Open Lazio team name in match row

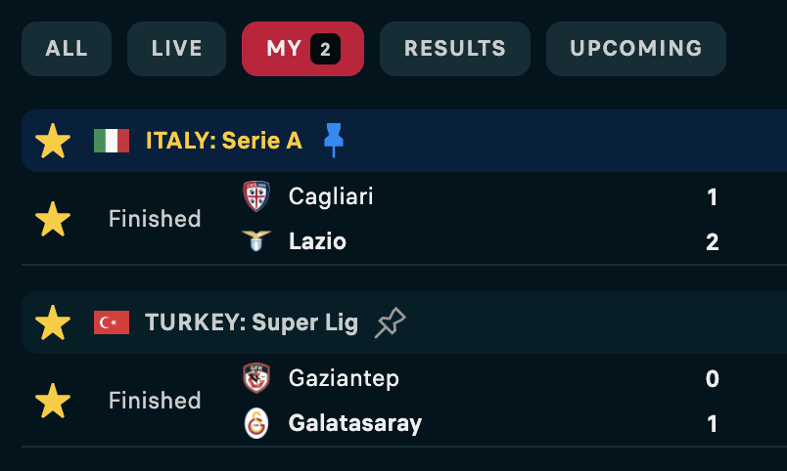(x=317, y=241)
